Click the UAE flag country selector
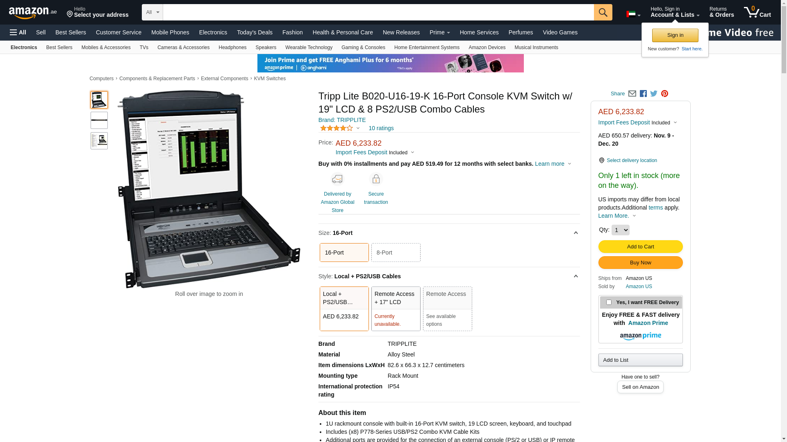The width and height of the screenshot is (787, 442). [x=633, y=15]
